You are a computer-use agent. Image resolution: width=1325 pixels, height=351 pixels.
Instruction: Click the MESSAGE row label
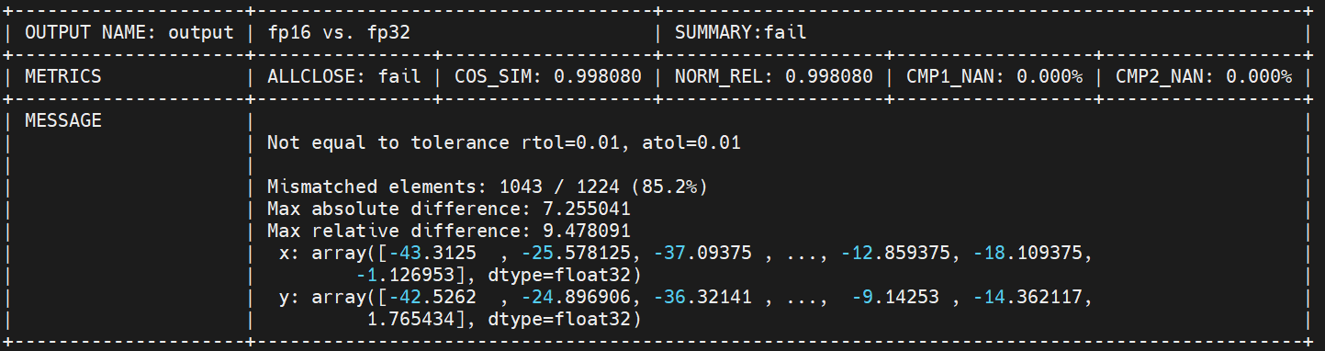[63, 120]
